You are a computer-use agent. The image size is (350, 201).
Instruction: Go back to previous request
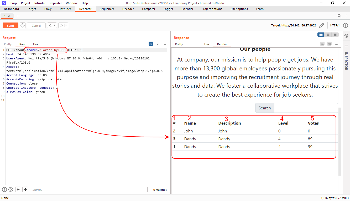[50, 25]
